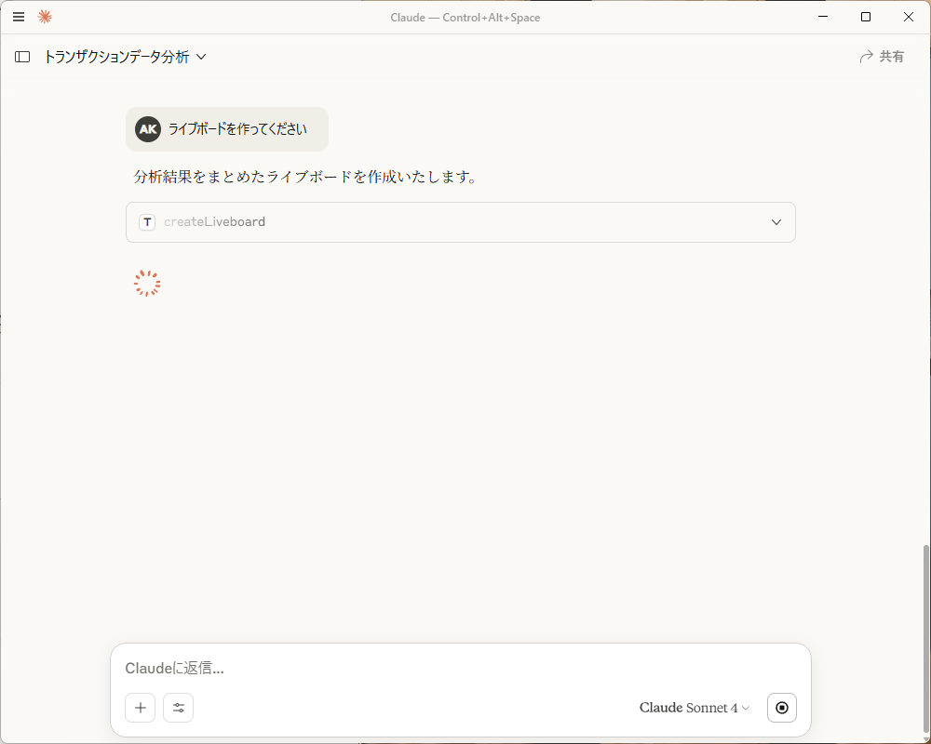
Task: Click the T tool icon beside createLiveboard
Action: coord(147,222)
